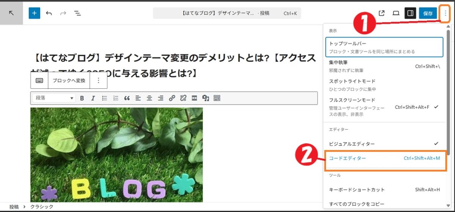The width and height of the screenshot is (455, 212).
Task: Toggle the settings sidebar panel
Action: (410, 13)
